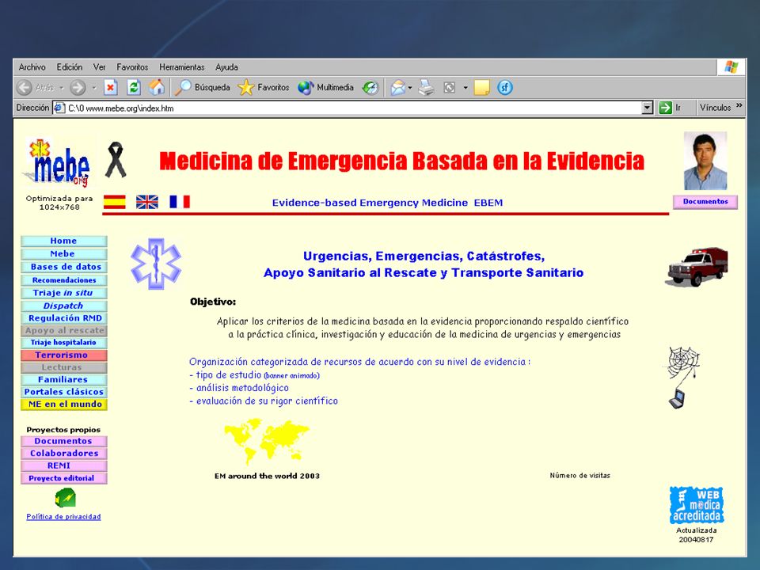Open Portales clásicos sidebar button

pos(63,392)
